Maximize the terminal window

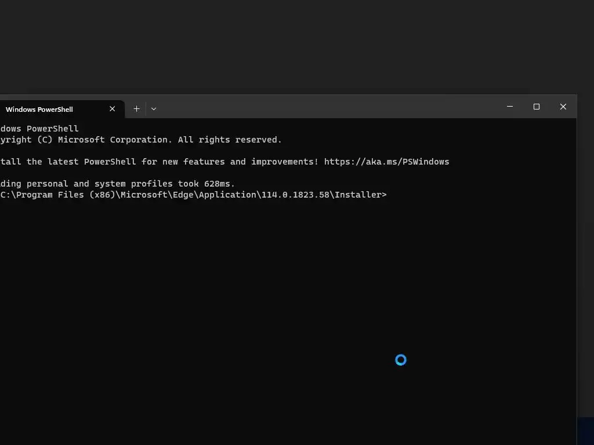point(537,107)
